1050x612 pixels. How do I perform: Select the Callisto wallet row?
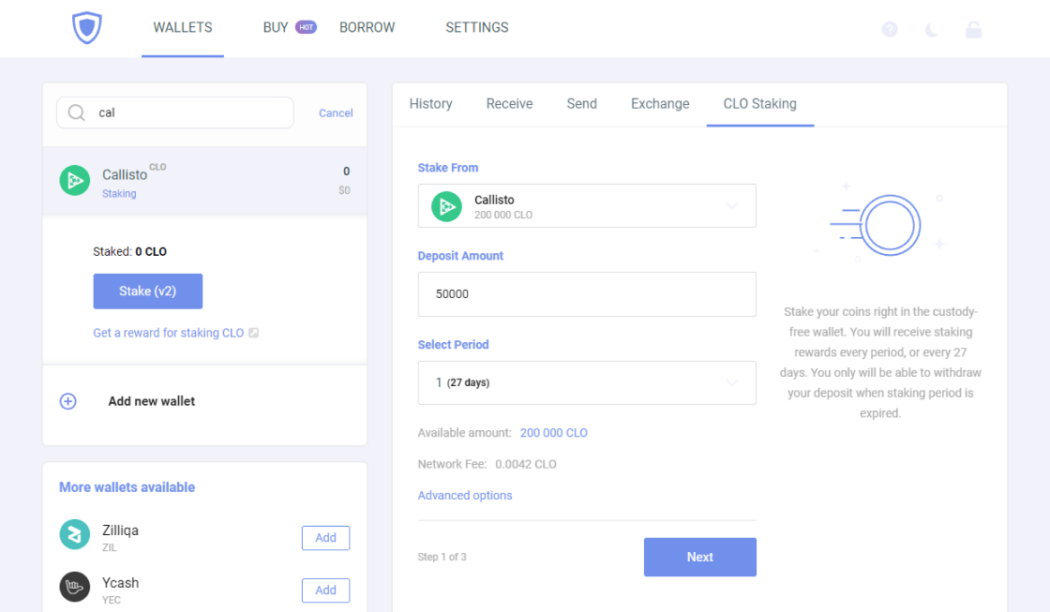[205, 181]
